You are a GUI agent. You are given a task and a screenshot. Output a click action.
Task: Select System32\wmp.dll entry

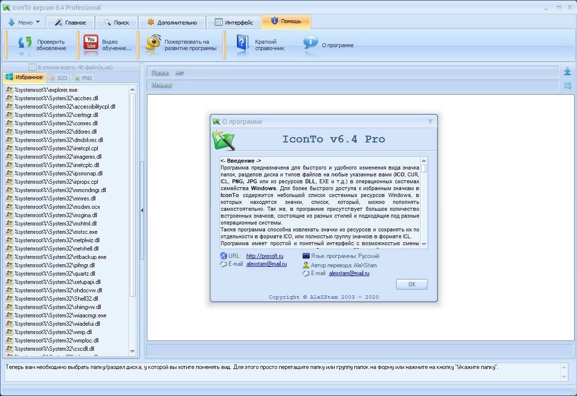53,332
